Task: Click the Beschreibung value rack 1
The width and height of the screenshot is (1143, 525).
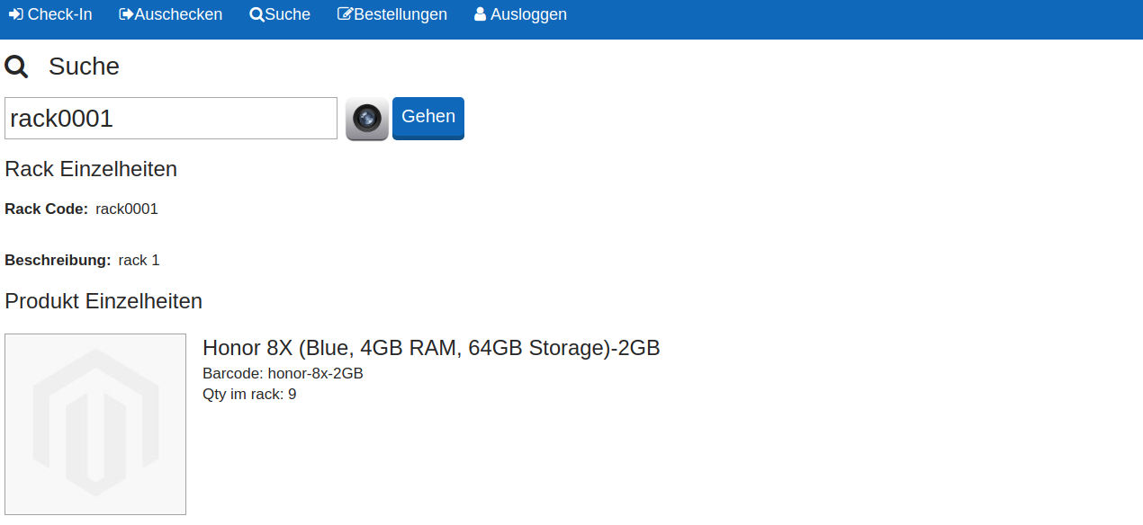Action: click(x=139, y=261)
